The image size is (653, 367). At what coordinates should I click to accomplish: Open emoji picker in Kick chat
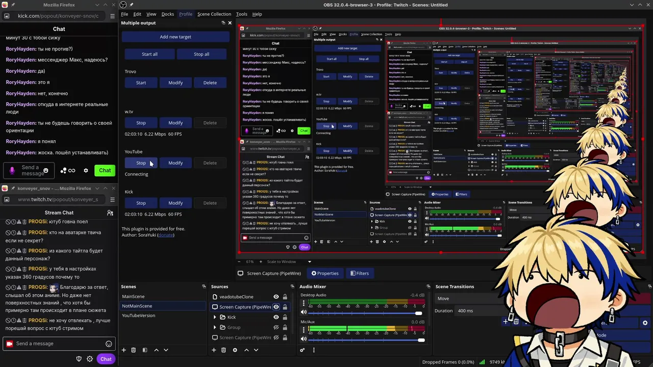(x=46, y=171)
